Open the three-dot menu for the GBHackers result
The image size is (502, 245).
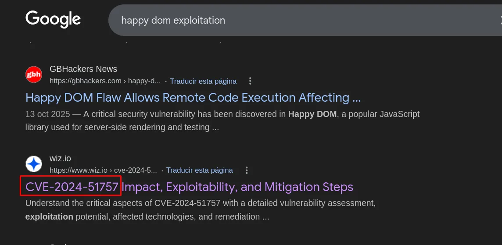click(251, 81)
